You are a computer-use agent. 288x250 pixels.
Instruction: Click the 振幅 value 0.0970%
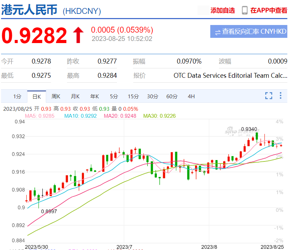pyautogui.click(x=189, y=61)
